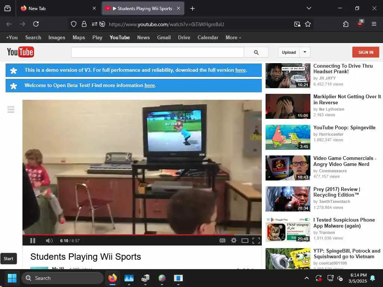Open News in the Google bar
Screen dimensions: 383x287
143,38
